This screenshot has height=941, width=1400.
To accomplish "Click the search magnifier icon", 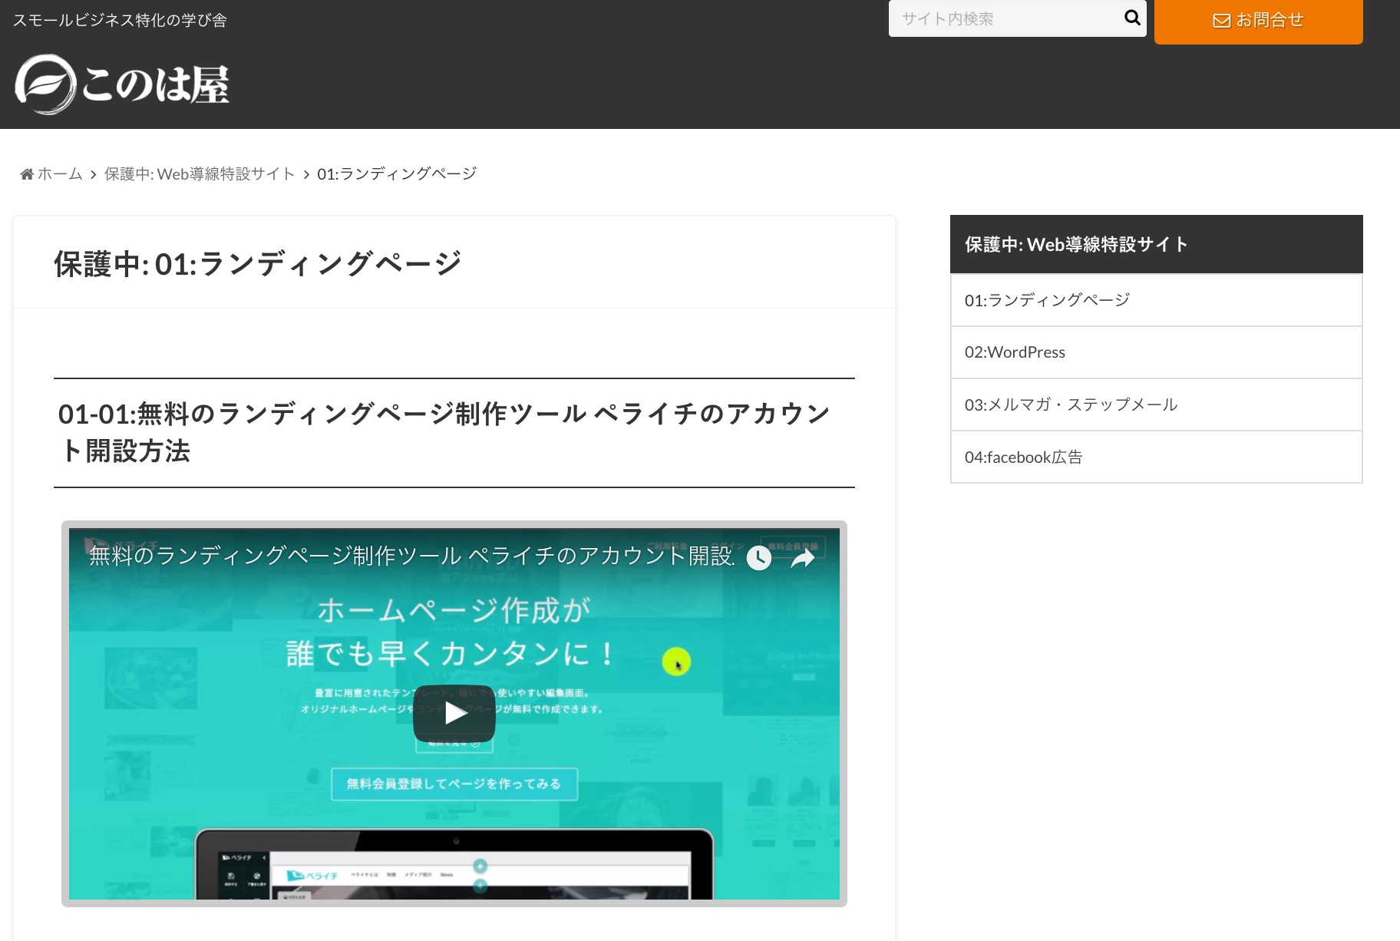I will 1132,18.
